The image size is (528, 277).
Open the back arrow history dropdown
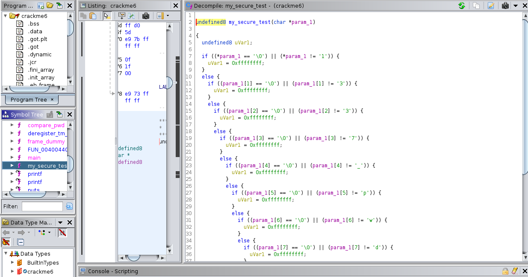pos(13,233)
